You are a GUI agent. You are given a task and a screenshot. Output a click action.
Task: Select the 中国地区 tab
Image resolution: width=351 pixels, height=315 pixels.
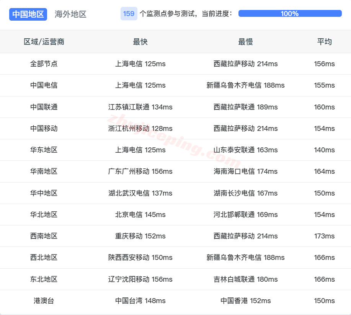pos(28,14)
